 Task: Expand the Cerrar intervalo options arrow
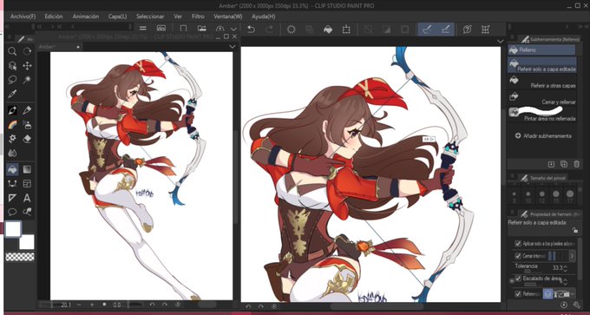point(572,256)
